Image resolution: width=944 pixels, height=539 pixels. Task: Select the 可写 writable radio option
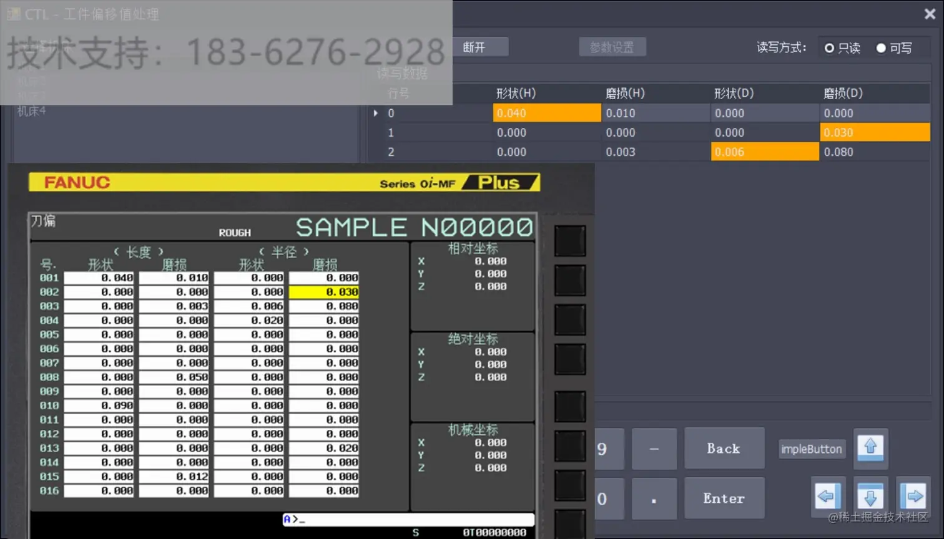(894, 48)
